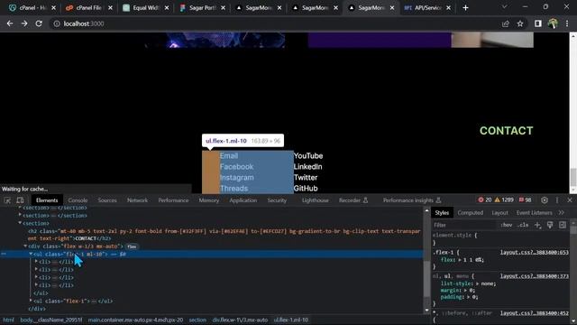View site information icon in address bar
Viewport: 577px width, 325px height.
[x=57, y=23]
